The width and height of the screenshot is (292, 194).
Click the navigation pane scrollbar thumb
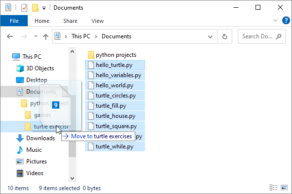click(72, 126)
